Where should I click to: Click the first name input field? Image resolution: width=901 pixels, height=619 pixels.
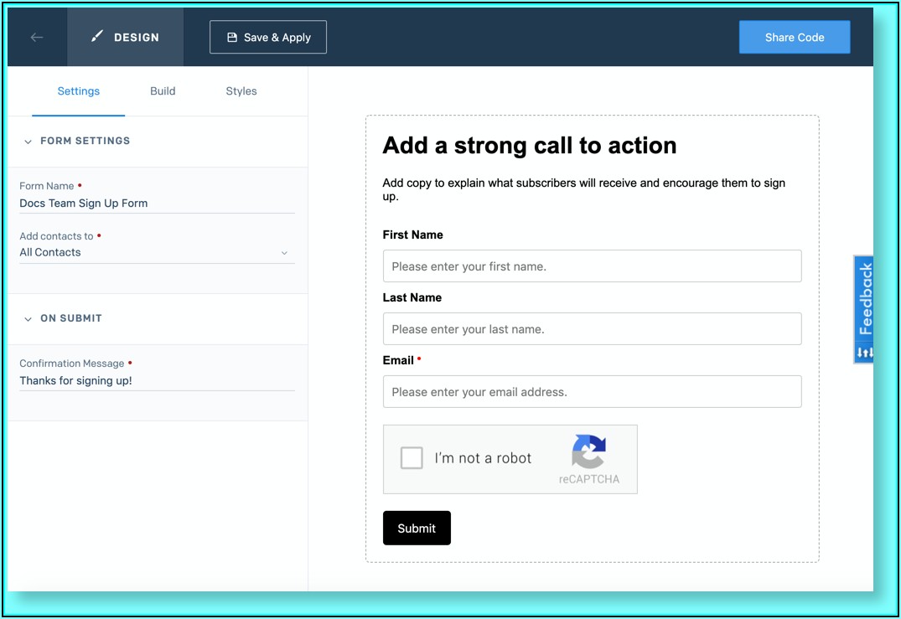coord(592,266)
